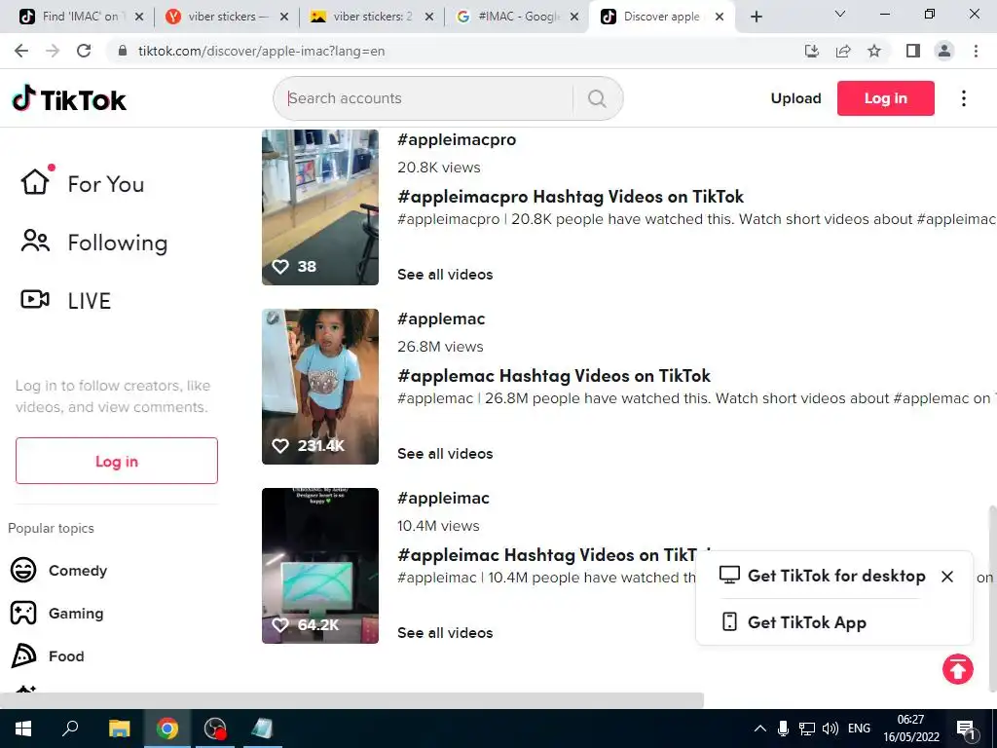The width and height of the screenshot is (997, 748).
Task: Click the red Log in button in header
Action: coord(886,98)
